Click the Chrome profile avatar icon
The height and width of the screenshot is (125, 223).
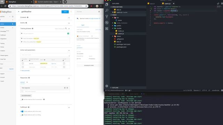pos(97,6)
